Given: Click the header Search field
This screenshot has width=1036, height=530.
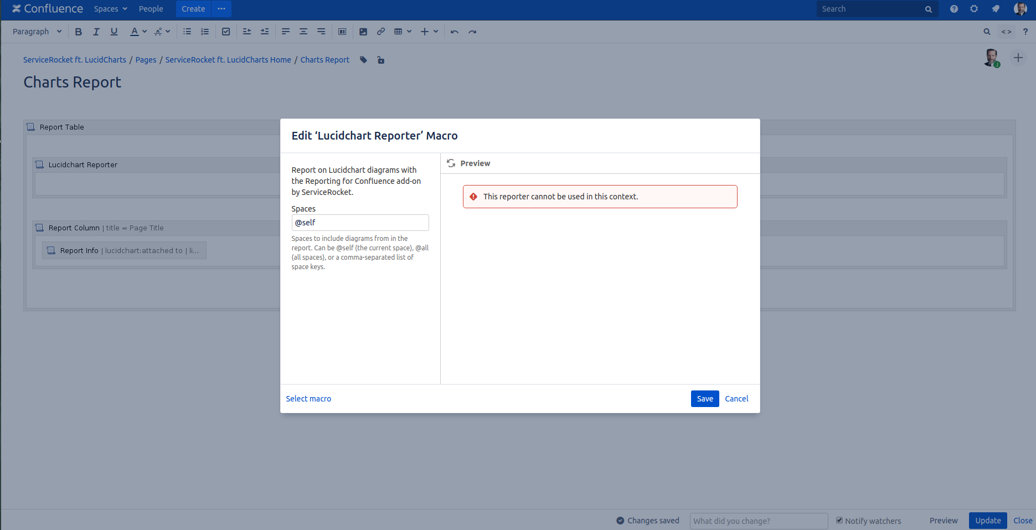Looking at the screenshot, I should click(877, 9).
